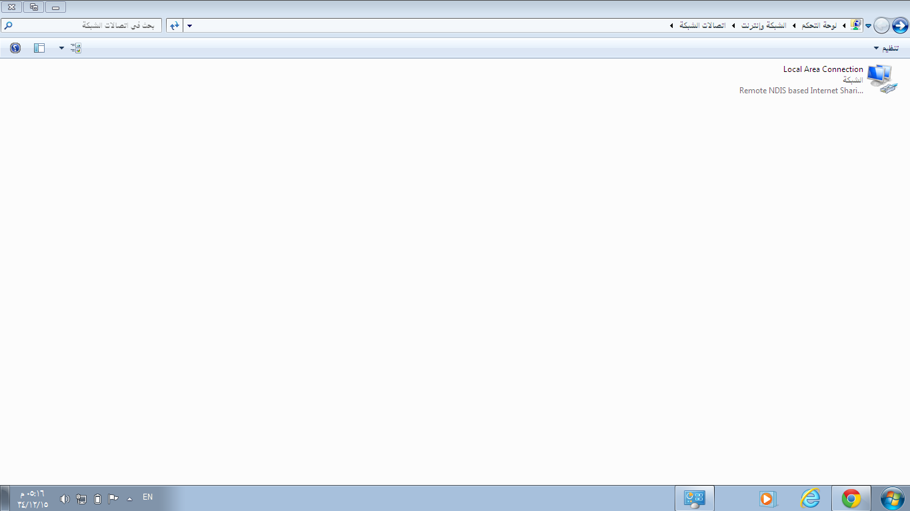Expand the recent pages dropdown near navigation arrows

click(868, 26)
